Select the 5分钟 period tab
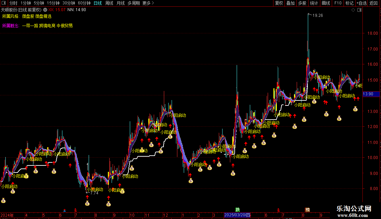This screenshot has width=381, height=219. [x=39, y=3]
